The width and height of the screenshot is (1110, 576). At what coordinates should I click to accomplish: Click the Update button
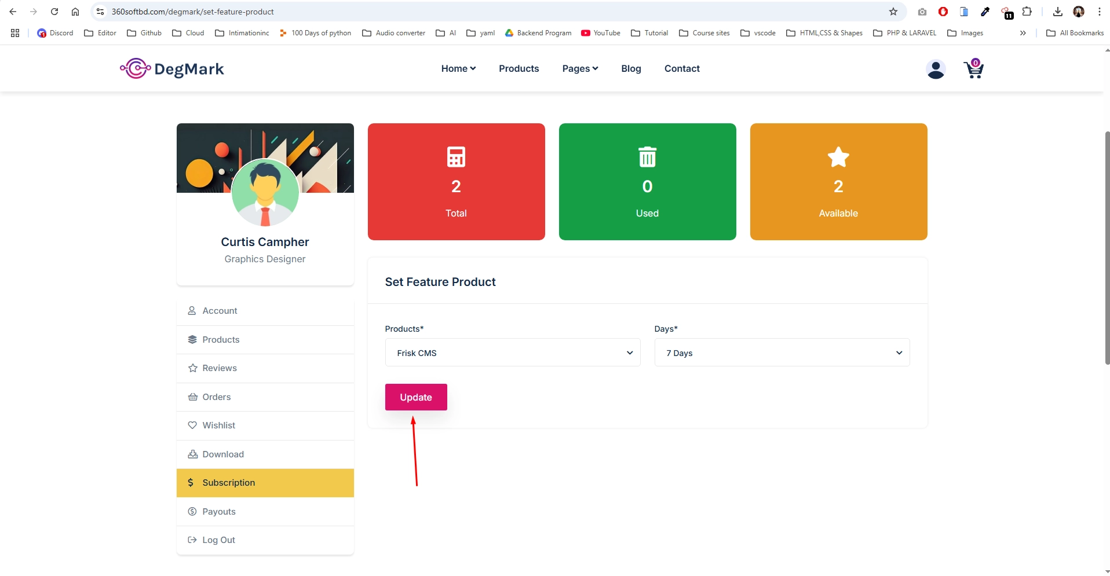click(x=416, y=397)
